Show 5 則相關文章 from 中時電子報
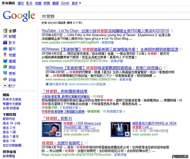Screen dimensions: 190x159 (70, 107)
